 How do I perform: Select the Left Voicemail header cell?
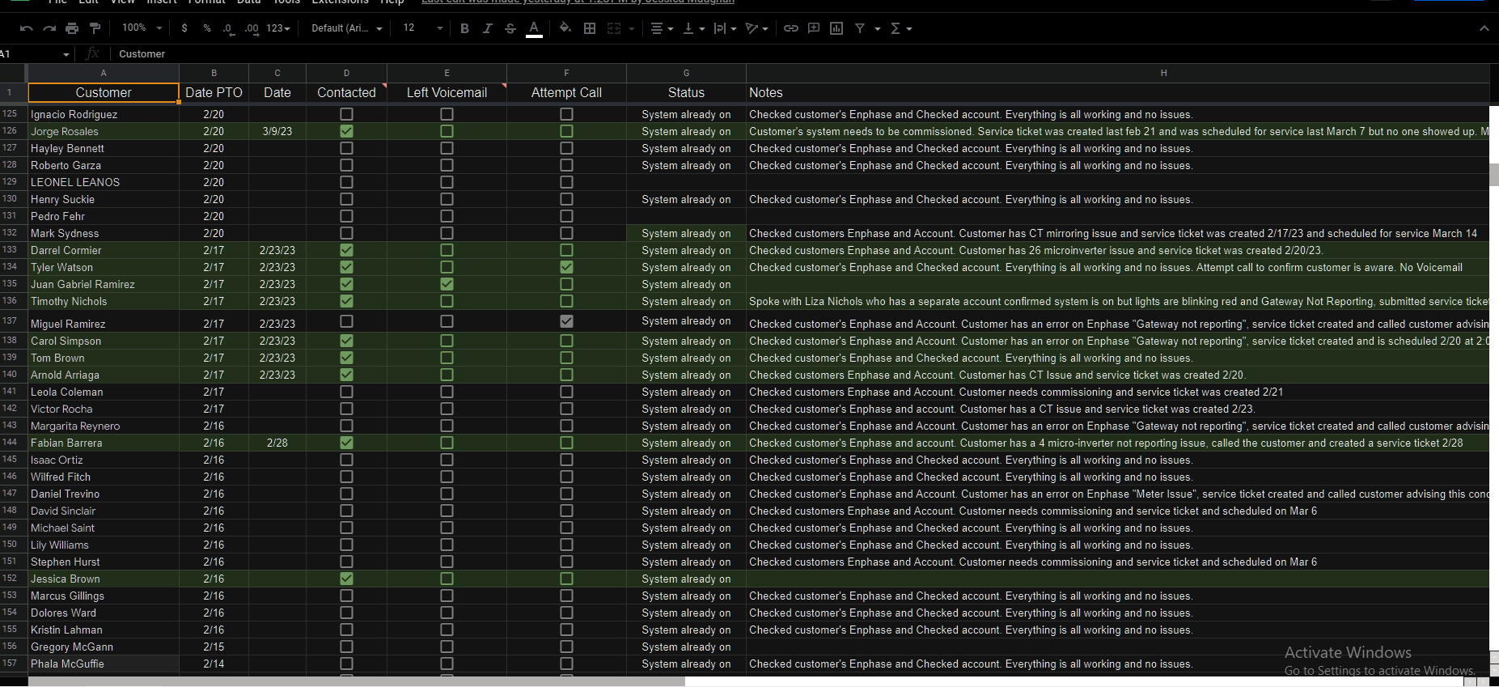[x=447, y=92]
